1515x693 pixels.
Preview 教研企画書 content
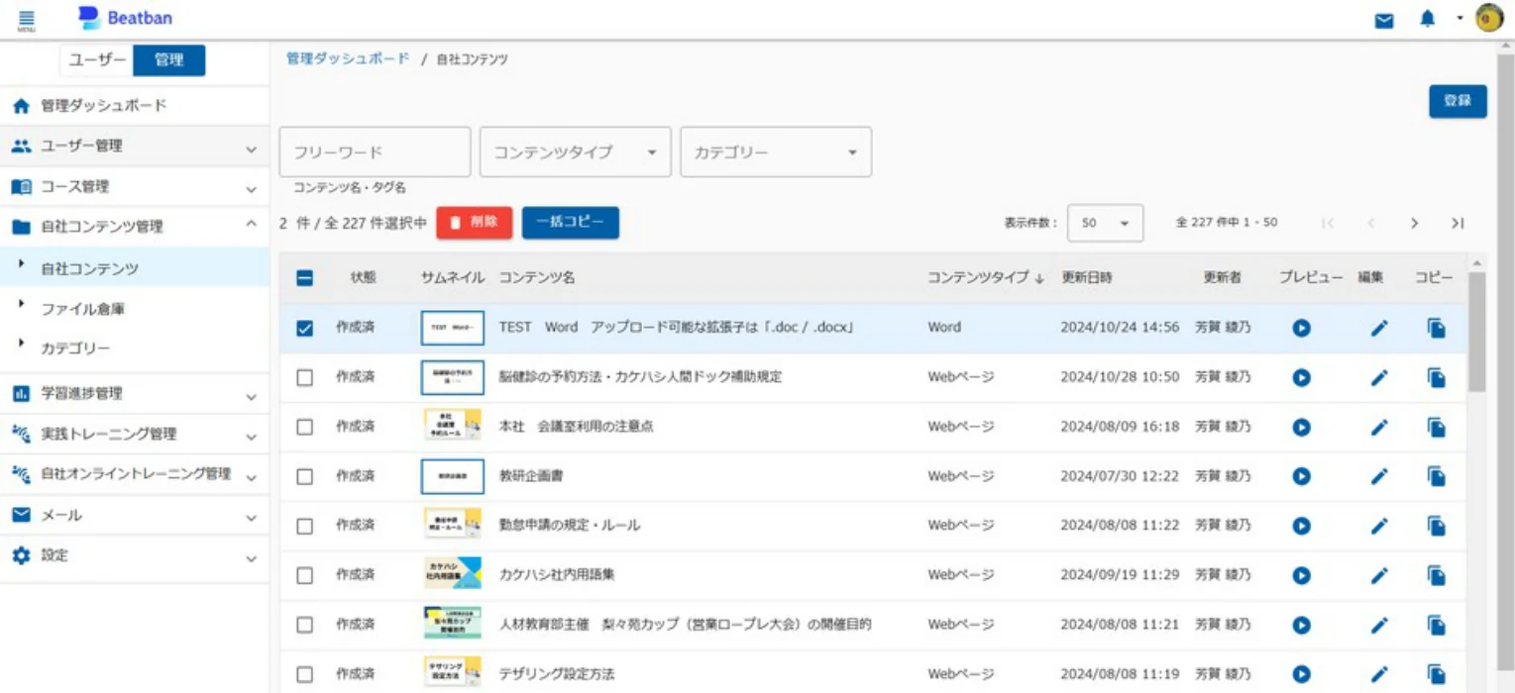tap(1302, 476)
